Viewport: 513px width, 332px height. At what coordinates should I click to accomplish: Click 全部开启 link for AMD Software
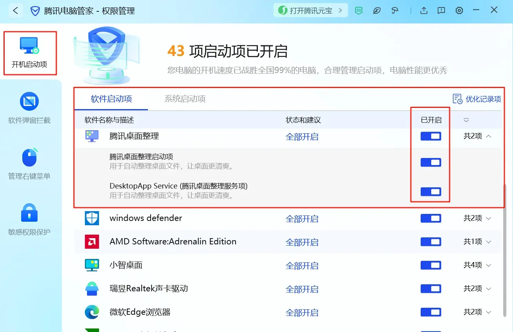(302, 242)
